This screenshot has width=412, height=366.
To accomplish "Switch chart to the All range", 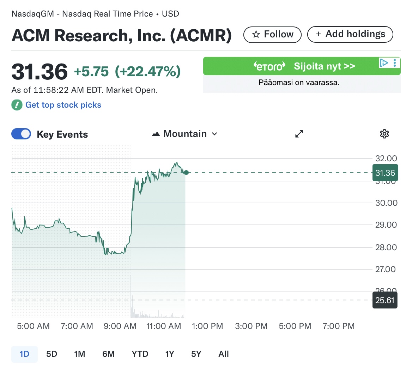I will pyautogui.click(x=224, y=354).
